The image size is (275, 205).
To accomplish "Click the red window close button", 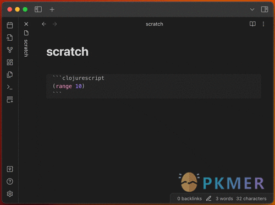I will (x=10, y=9).
